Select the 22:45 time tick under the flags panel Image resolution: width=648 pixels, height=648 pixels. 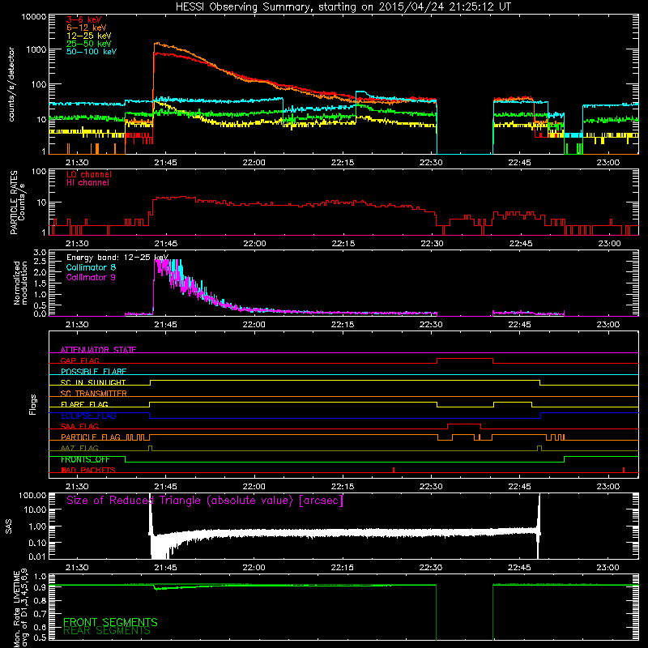click(519, 487)
